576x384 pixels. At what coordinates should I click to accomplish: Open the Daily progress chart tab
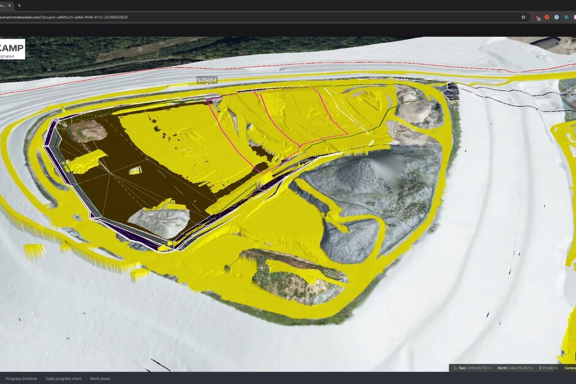(63, 378)
